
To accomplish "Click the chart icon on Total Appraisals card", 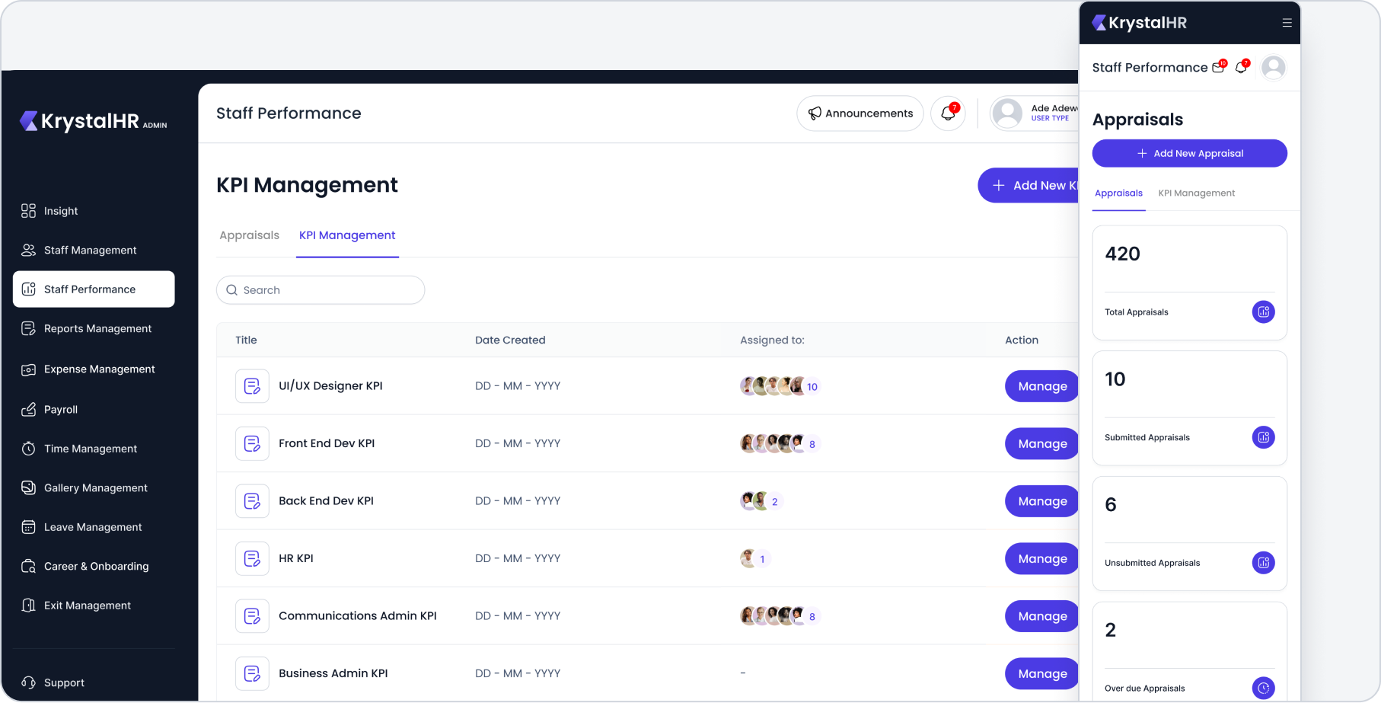I will pyautogui.click(x=1263, y=312).
